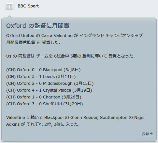Click the 6試合中 5度の勝利 summary sentence
The image size is (158, 143).
pyautogui.click(x=70, y=56)
